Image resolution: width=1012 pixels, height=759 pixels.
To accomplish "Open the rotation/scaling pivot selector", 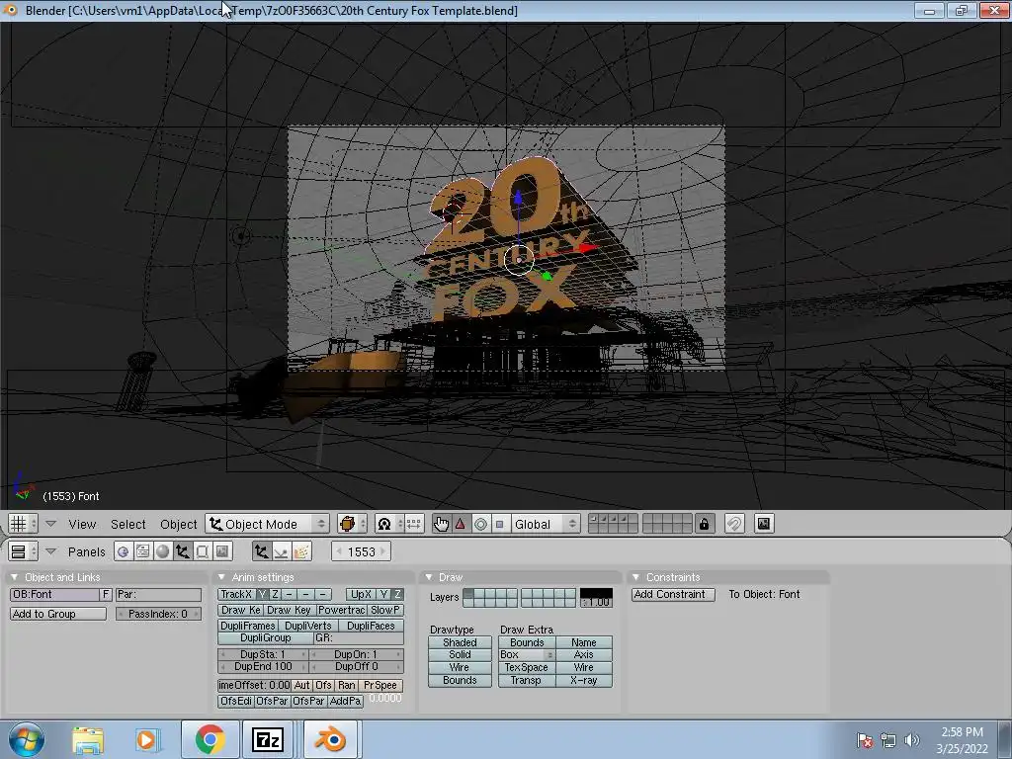I will tap(388, 524).
